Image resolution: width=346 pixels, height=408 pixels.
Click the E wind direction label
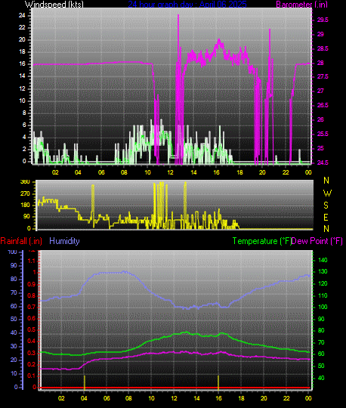coord(326,218)
